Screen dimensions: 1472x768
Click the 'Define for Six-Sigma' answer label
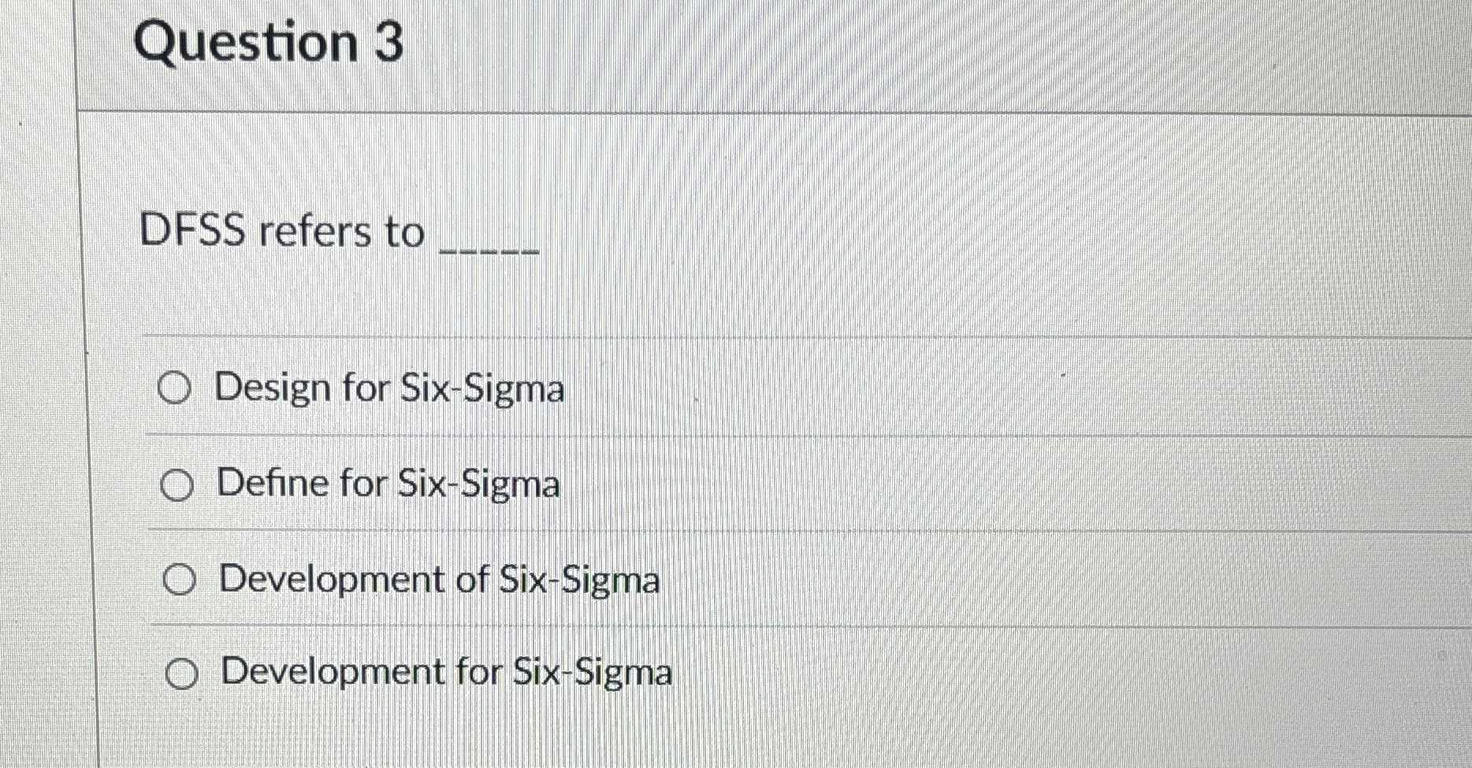click(388, 484)
